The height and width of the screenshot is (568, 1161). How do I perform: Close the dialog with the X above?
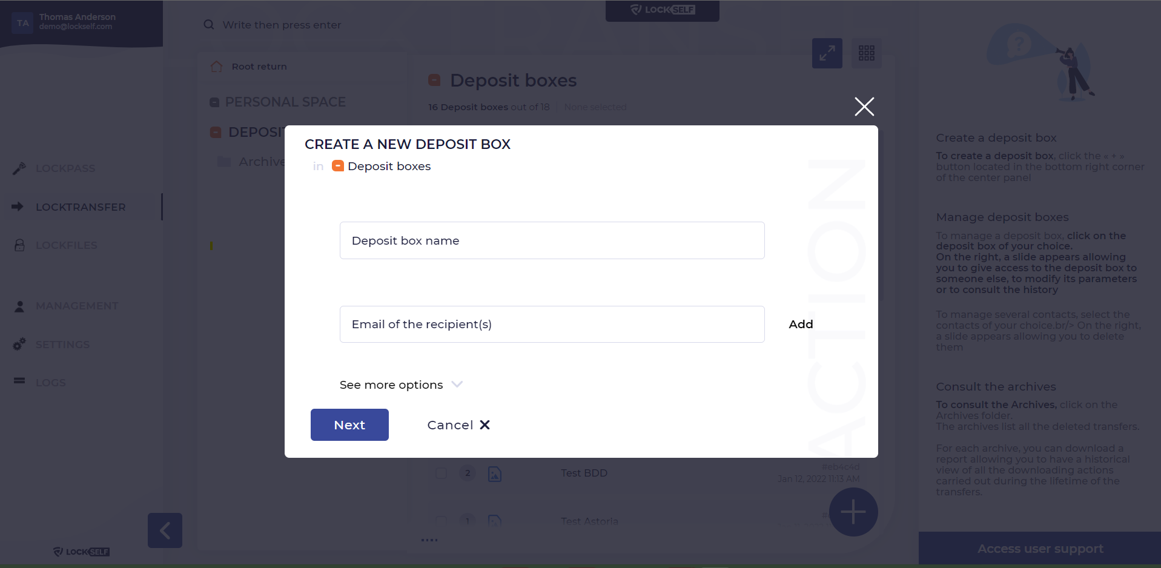[864, 107]
